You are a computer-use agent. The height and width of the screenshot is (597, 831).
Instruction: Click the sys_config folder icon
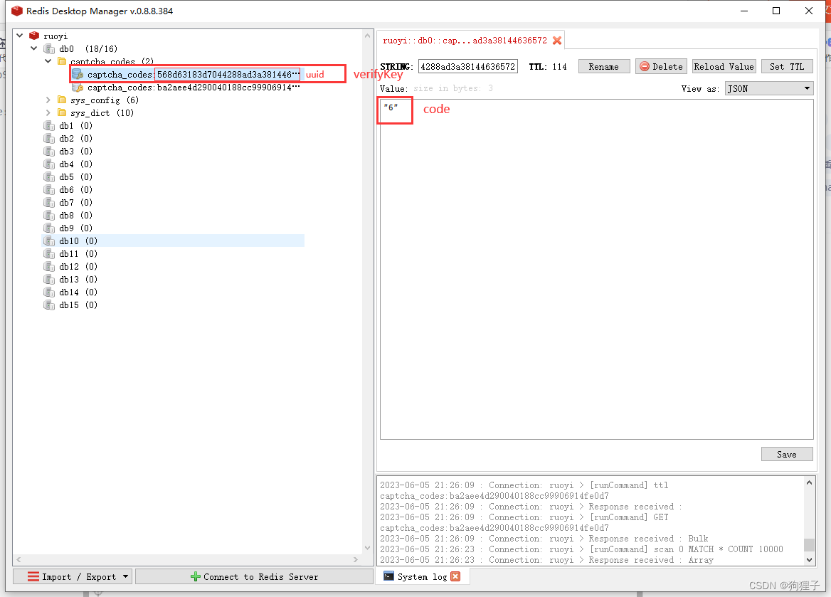click(x=62, y=100)
